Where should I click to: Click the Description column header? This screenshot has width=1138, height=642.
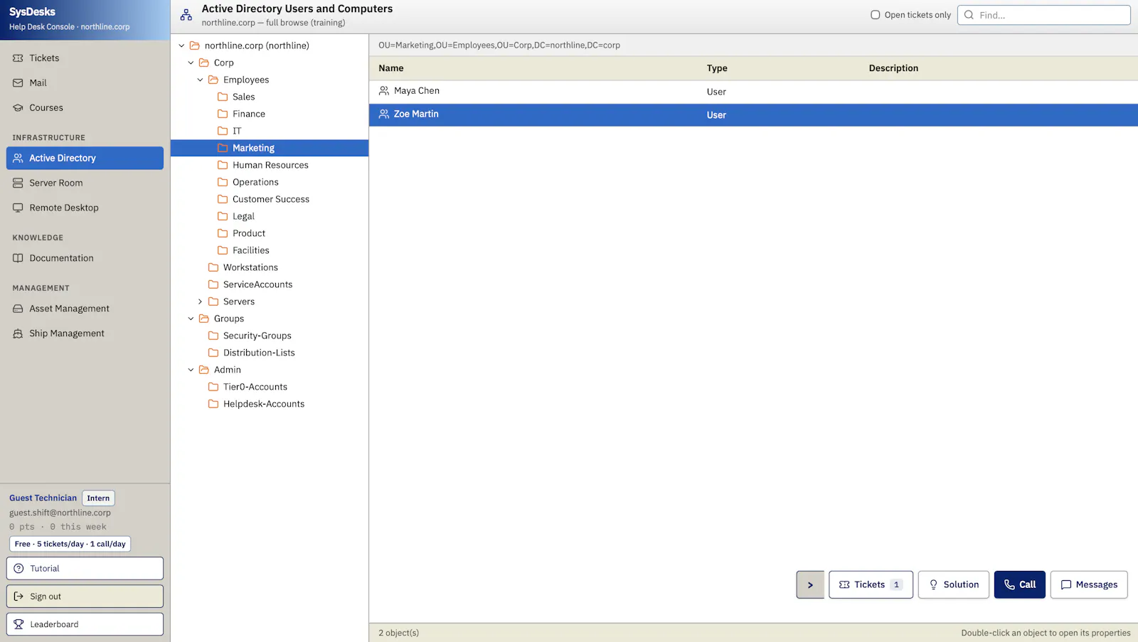point(893,68)
